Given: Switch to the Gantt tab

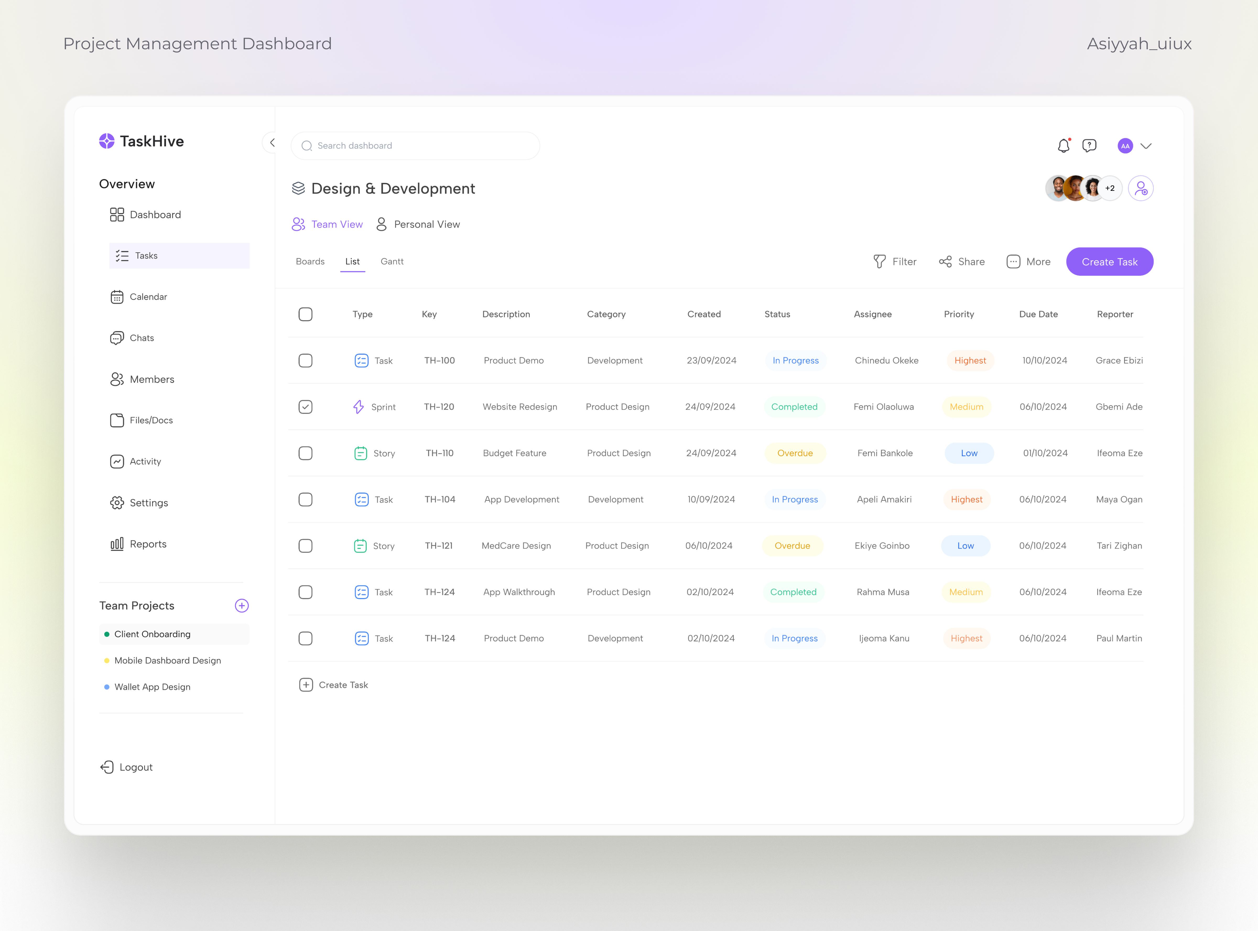Looking at the screenshot, I should [x=392, y=261].
